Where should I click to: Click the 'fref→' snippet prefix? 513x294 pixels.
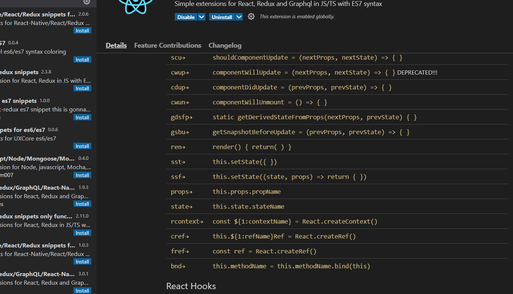click(x=180, y=252)
